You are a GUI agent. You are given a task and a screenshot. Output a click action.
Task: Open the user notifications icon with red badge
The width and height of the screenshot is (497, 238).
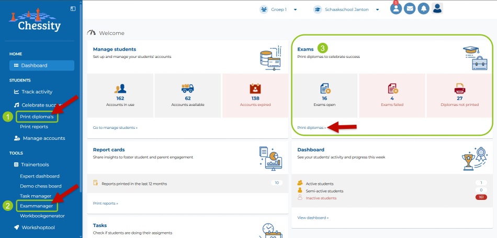coord(396,9)
